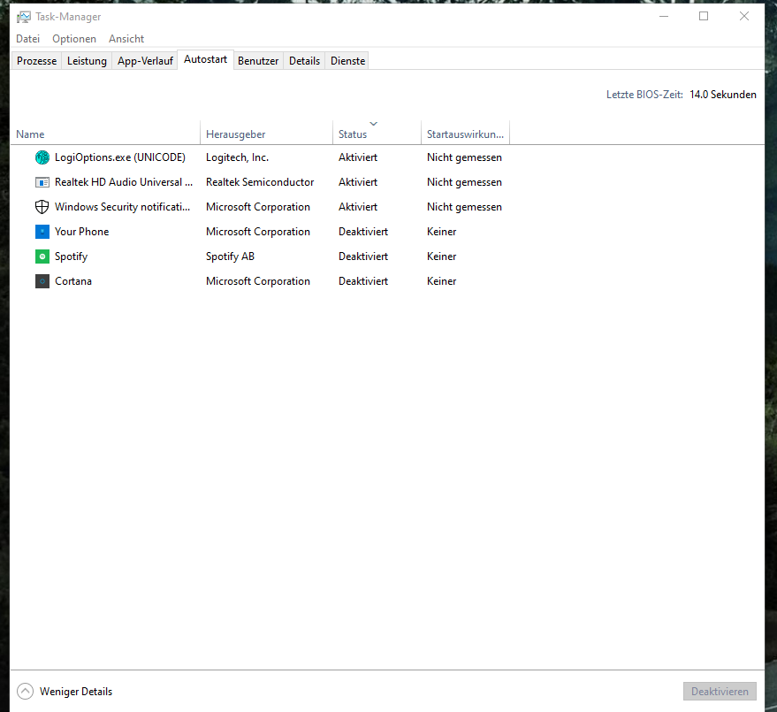Click Keiner impact in the Cortana row
777x712 pixels.
441,281
